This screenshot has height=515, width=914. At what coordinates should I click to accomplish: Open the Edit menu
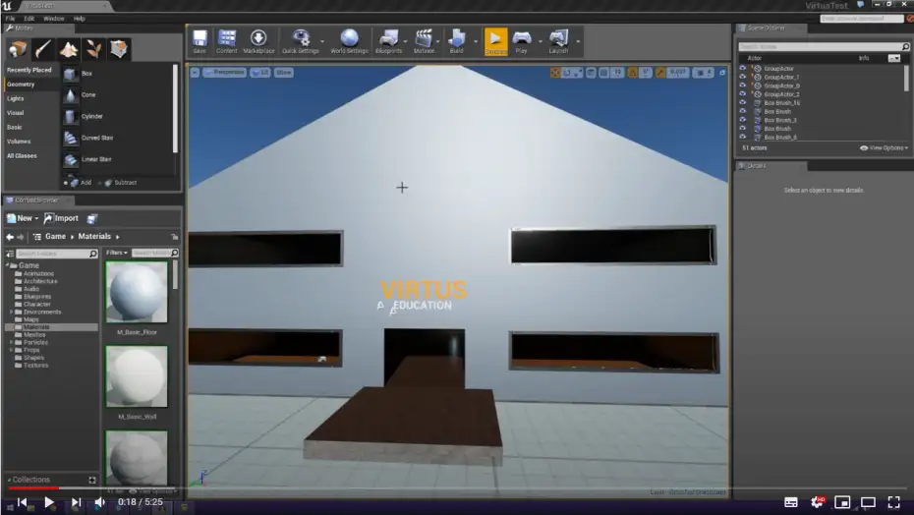coord(29,19)
